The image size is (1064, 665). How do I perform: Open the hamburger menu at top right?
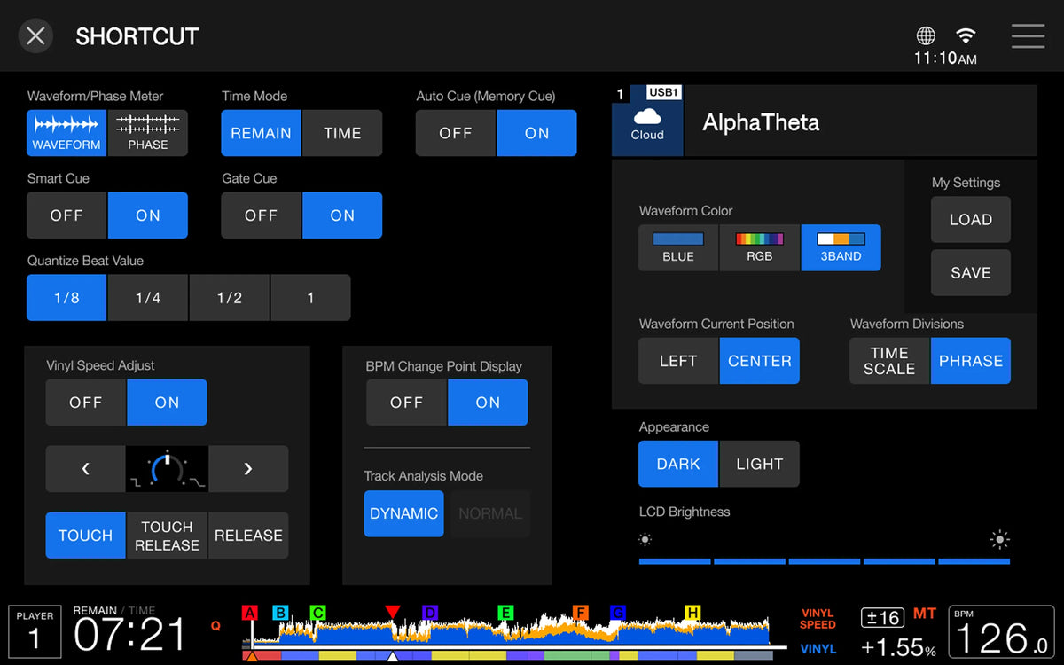pyautogui.click(x=1028, y=36)
